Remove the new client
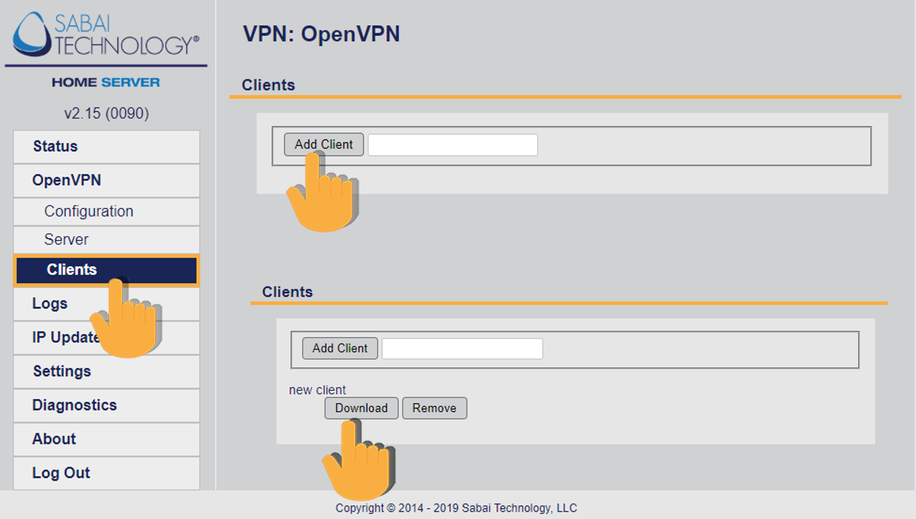This screenshot has height=519, width=916. 434,408
